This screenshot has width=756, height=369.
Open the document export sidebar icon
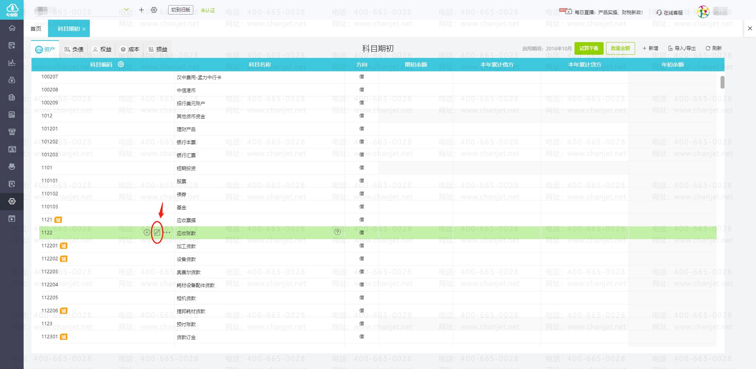tap(12, 184)
